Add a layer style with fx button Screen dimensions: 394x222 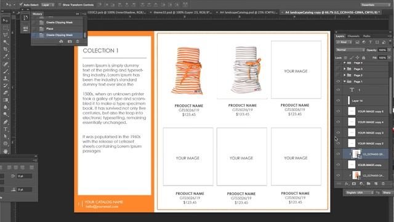[x=347, y=184]
